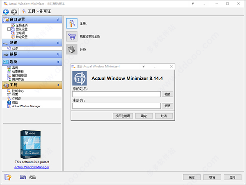
Task: Click 粘贴 button beside 注册码 field
Action: pos(167,106)
